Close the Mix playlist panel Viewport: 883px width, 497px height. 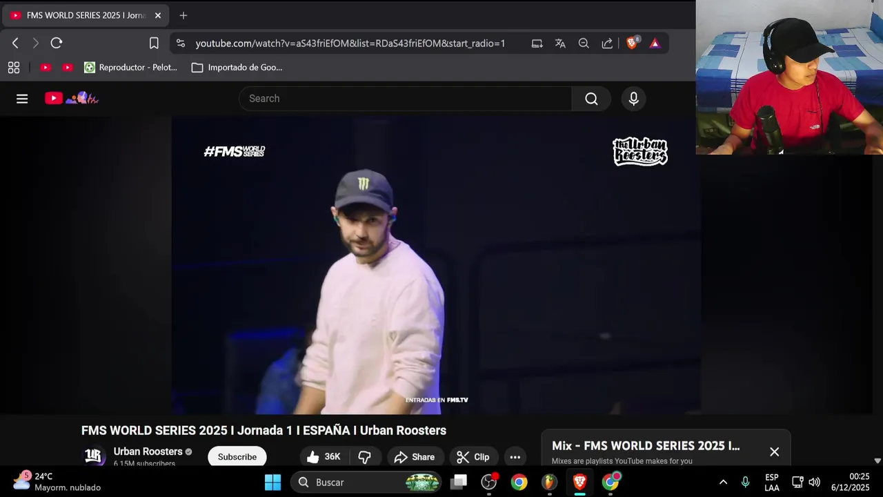(774, 452)
